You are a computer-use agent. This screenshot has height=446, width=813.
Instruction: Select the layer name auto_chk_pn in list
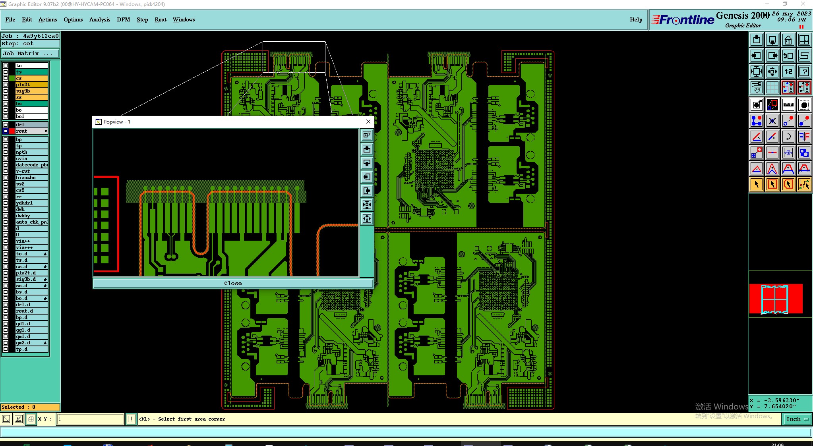click(x=32, y=222)
